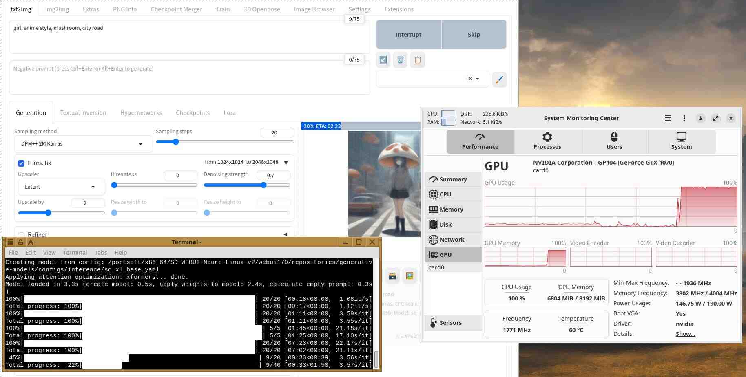
Task: Open the System Monitoring Center hamburger menu
Action: click(668, 118)
